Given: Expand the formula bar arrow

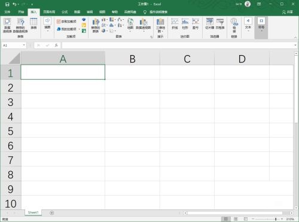Looking at the screenshot, I should [x=295, y=45].
